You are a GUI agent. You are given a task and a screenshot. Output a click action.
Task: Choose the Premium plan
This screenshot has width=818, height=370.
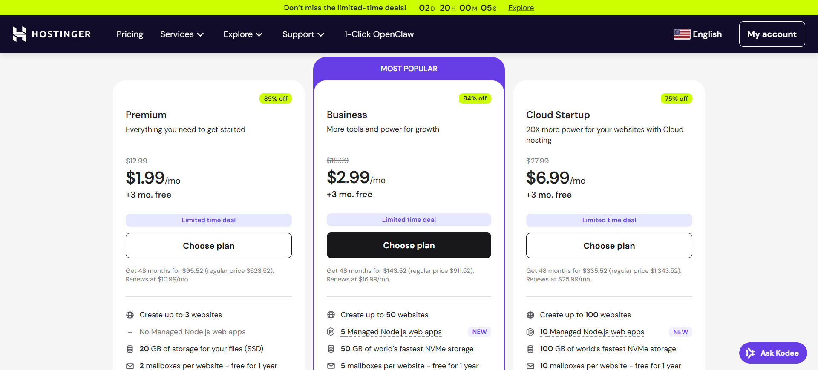click(208, 246)
